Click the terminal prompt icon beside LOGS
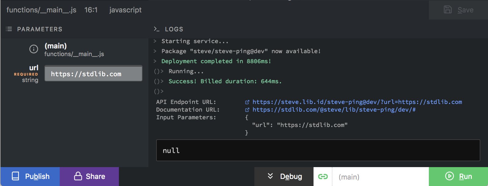The image size is (488, 186). click(156, 29)
